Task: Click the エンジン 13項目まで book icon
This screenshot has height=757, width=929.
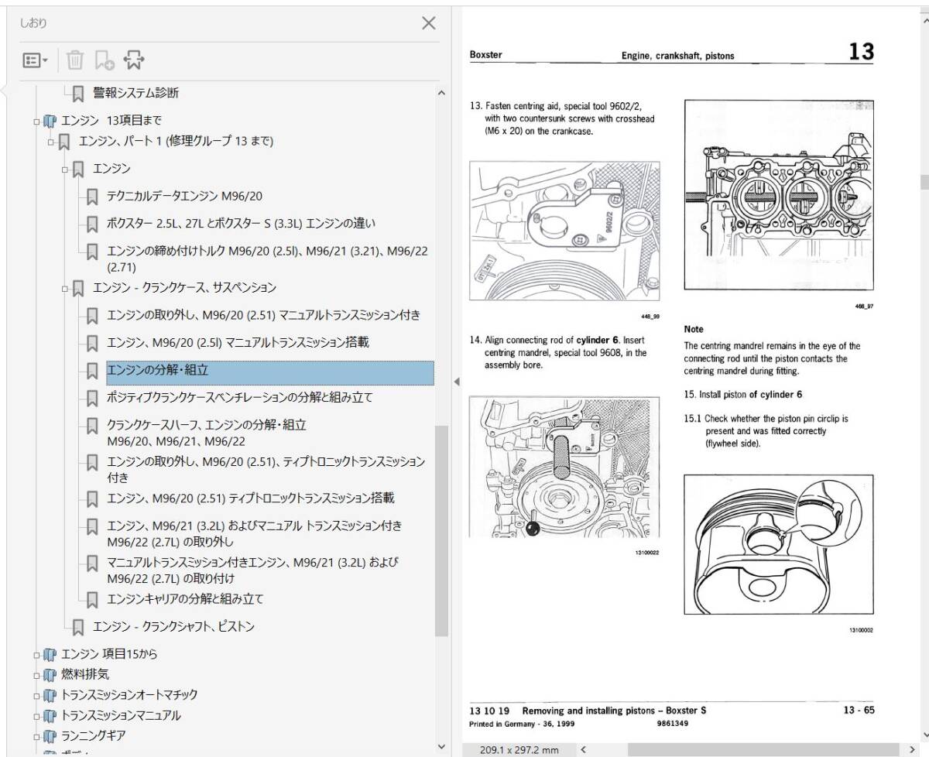Action: coord(50,121)
